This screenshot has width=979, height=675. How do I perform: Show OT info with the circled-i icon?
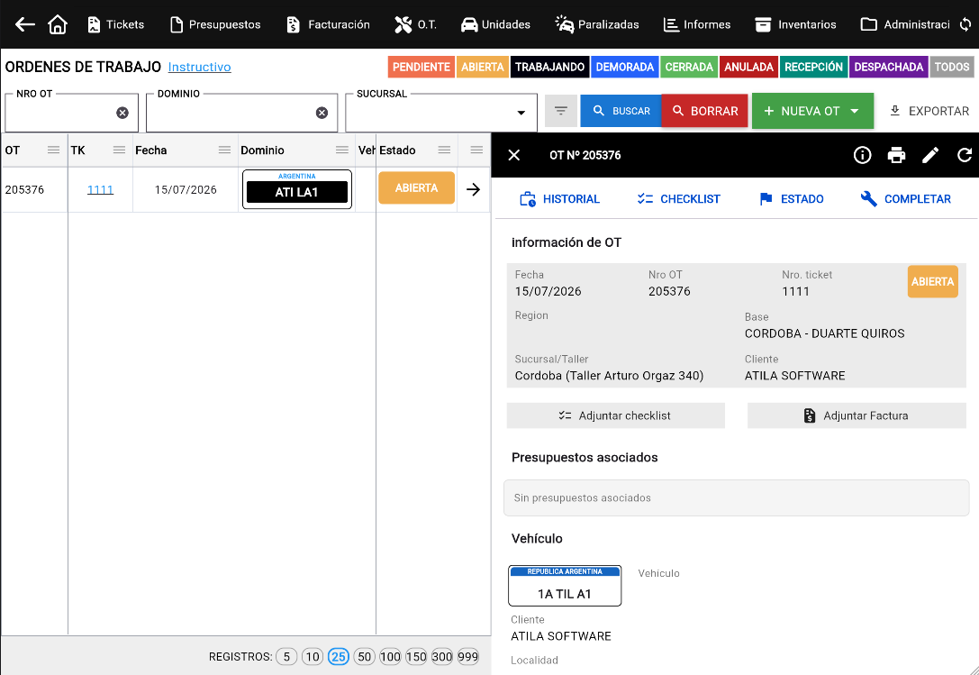click(862, 155)
